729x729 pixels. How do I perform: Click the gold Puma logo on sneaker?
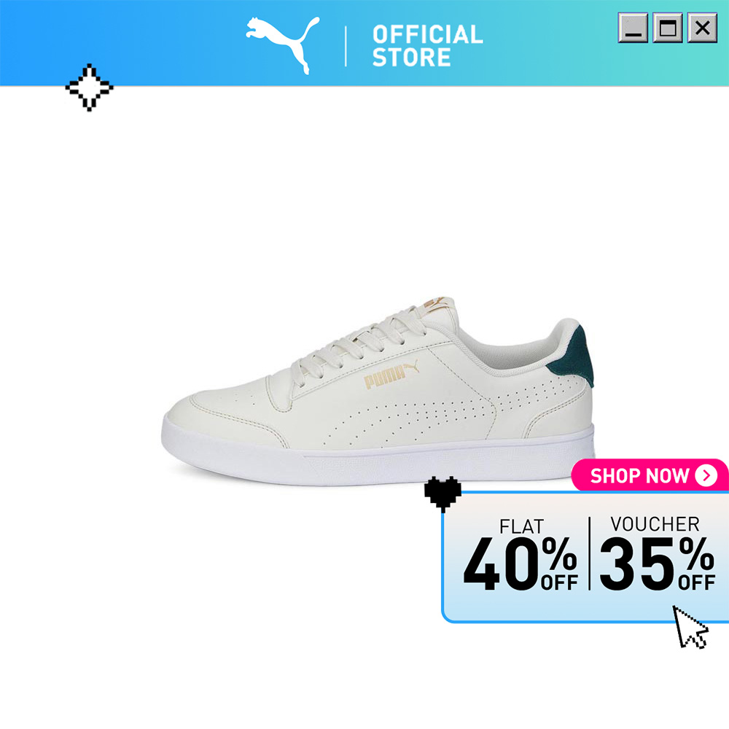point(391,375)
